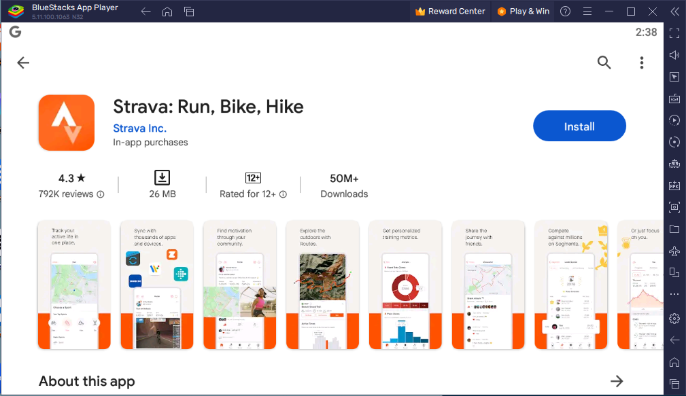Screen dimensions: 686x396
Task: Open screenshot 'Share the journey with friends'
Action: 488,285
